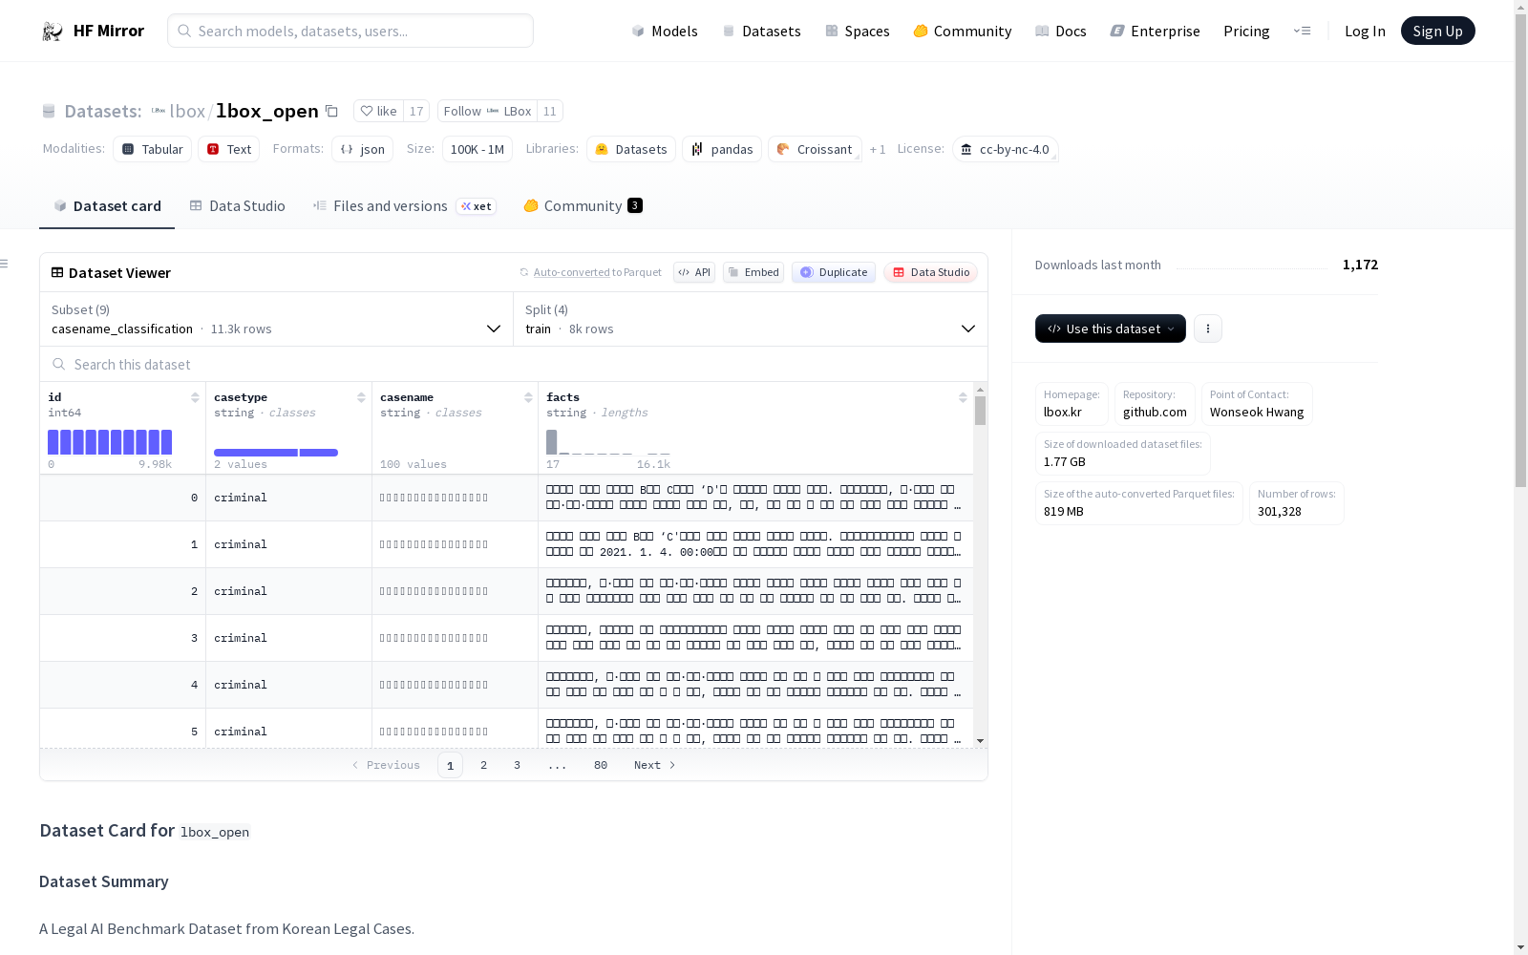Viewport: 1528px width, 955px height.
Task: Expand the Subset selector dropdown
Action: [276, 319]
